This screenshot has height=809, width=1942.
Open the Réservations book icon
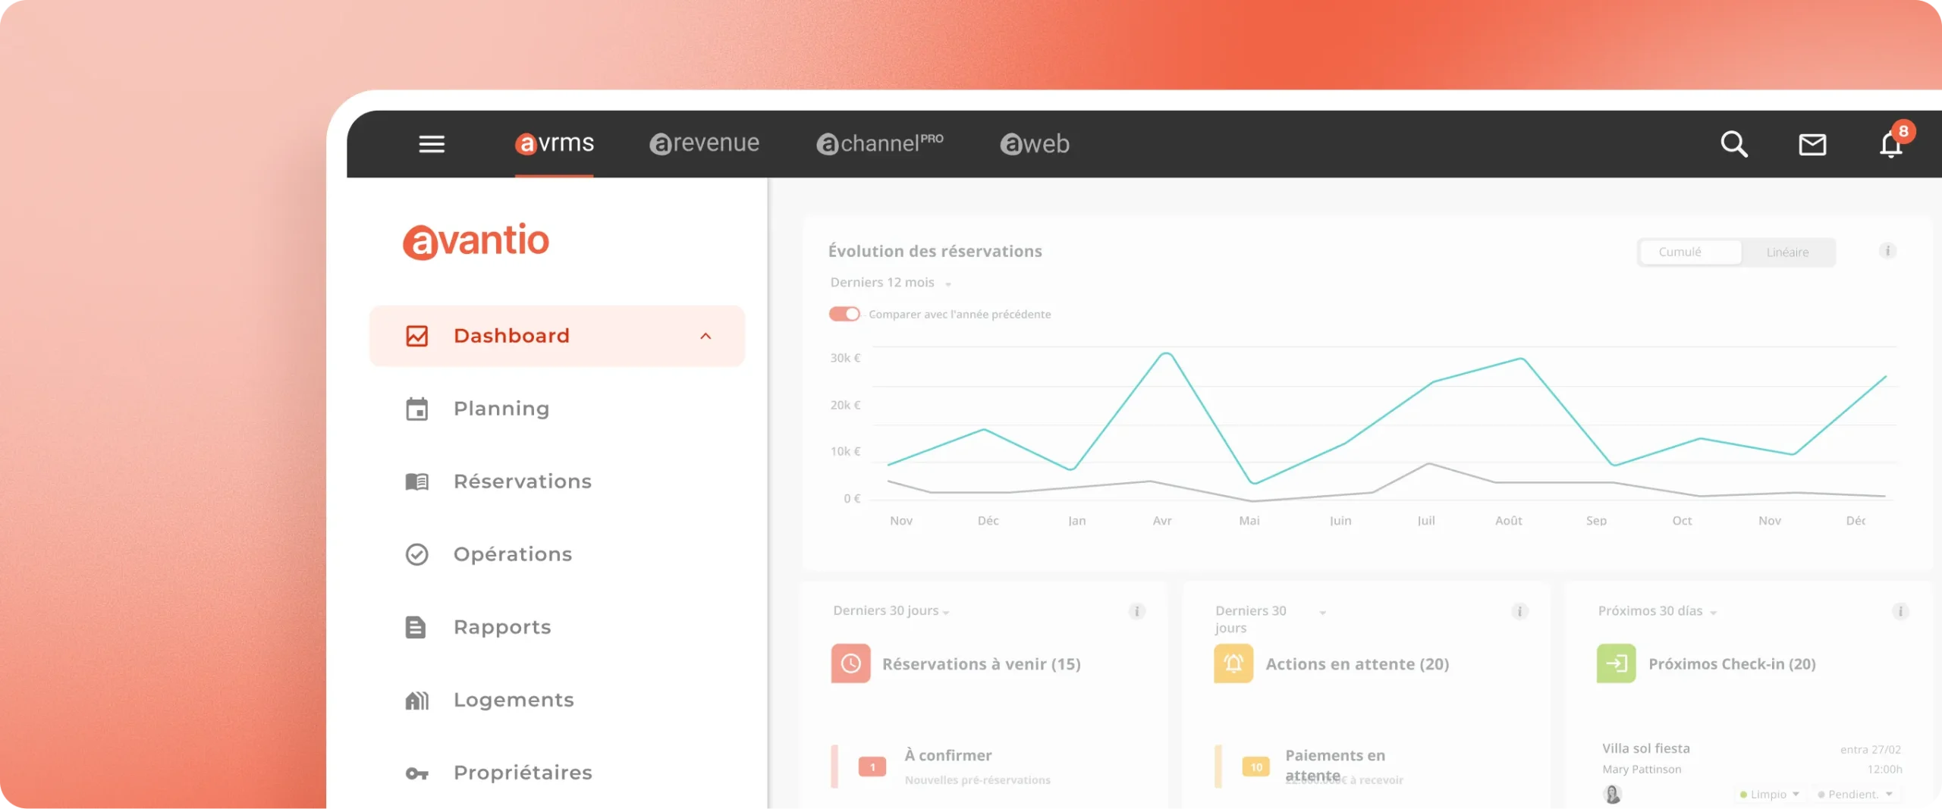417,481
